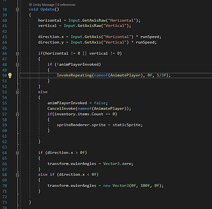Collapse the else if block at line 68

click(x=17, y=175)
